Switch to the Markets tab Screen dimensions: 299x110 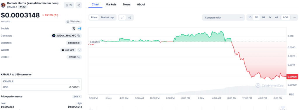[111, 4]
